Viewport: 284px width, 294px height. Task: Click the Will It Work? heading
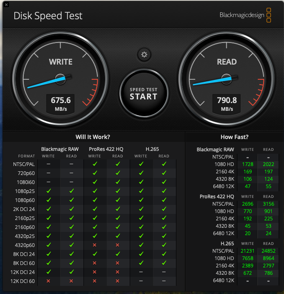click(x=93, y=137)
